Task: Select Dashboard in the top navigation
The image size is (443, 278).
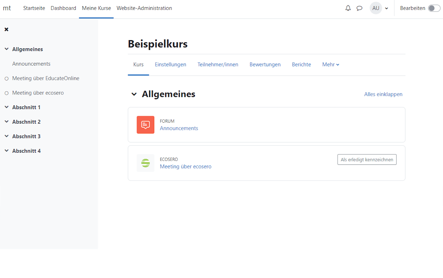Action: pyautogui.click(x=63, y=8)
